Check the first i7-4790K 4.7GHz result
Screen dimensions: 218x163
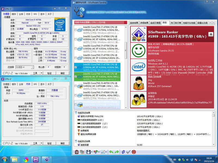tap(75, 30)
